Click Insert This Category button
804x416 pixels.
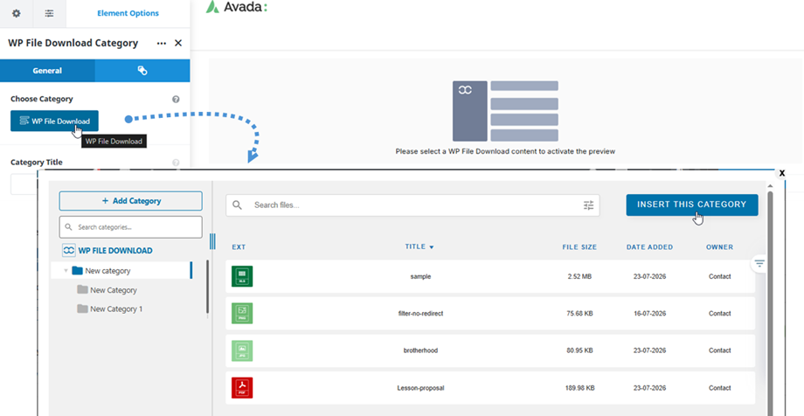(x=692, y=205)
